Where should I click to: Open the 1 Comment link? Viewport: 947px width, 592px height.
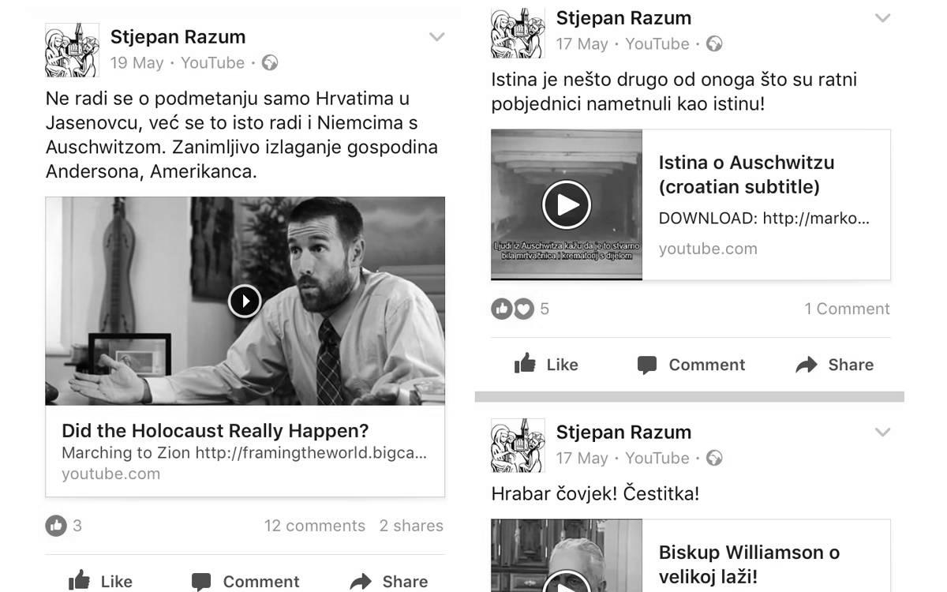(847, 309)
